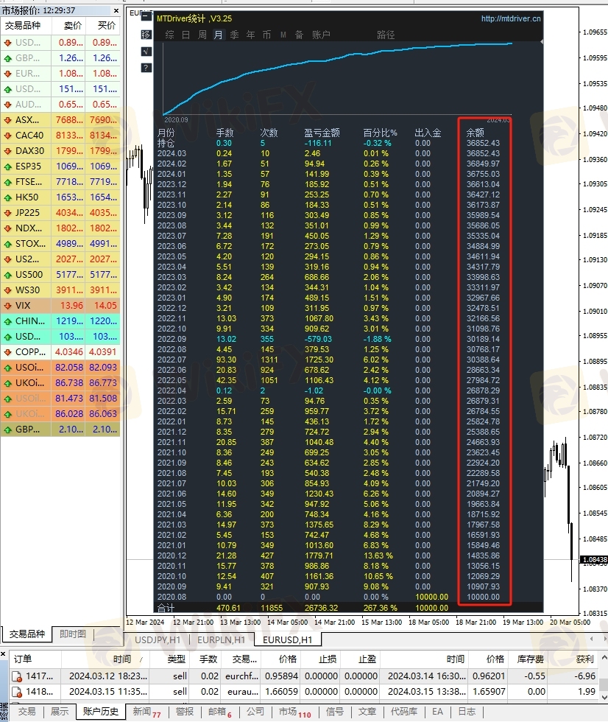Select the EURUSD,H1 chart tab
The width and height of the screenshot is (608, 722).
click(x=288, y=640)
